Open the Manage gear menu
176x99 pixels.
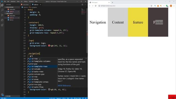point(2,95)
